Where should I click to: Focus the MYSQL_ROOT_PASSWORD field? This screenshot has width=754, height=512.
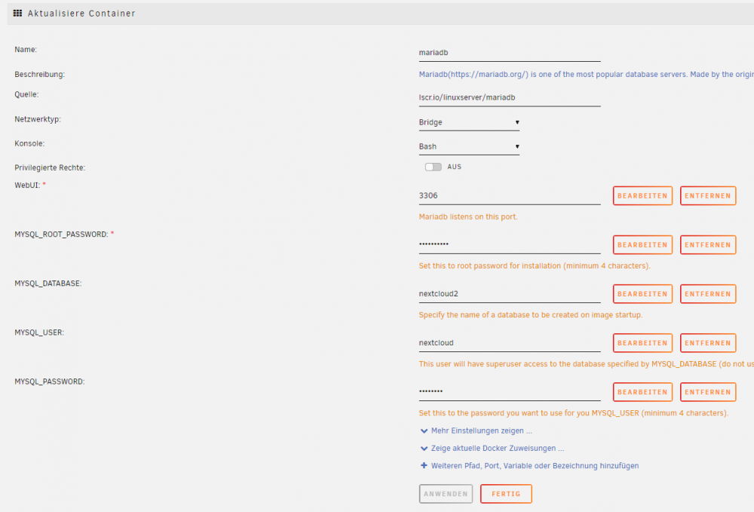pos(509,245)
